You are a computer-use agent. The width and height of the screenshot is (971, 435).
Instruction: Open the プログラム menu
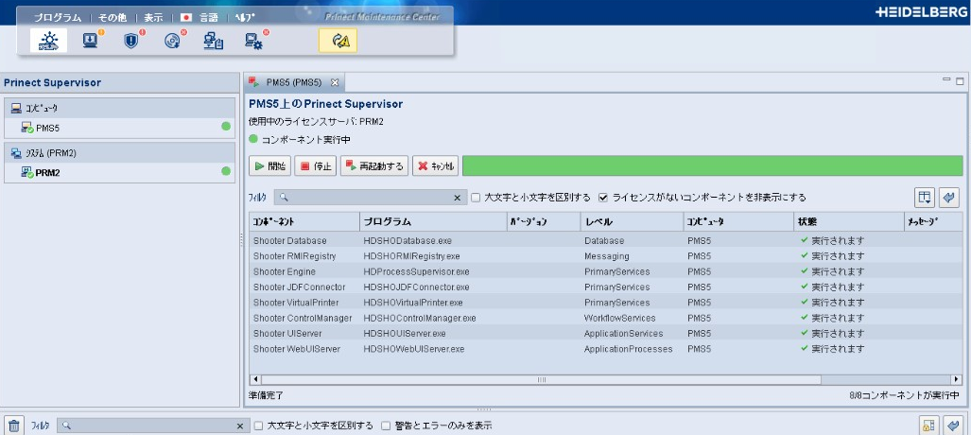[57, 18]
